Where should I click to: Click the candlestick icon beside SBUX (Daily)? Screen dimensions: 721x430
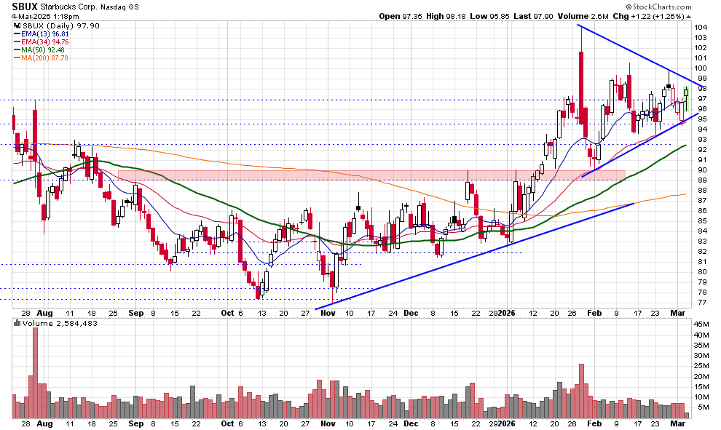(x=17, y=26)
